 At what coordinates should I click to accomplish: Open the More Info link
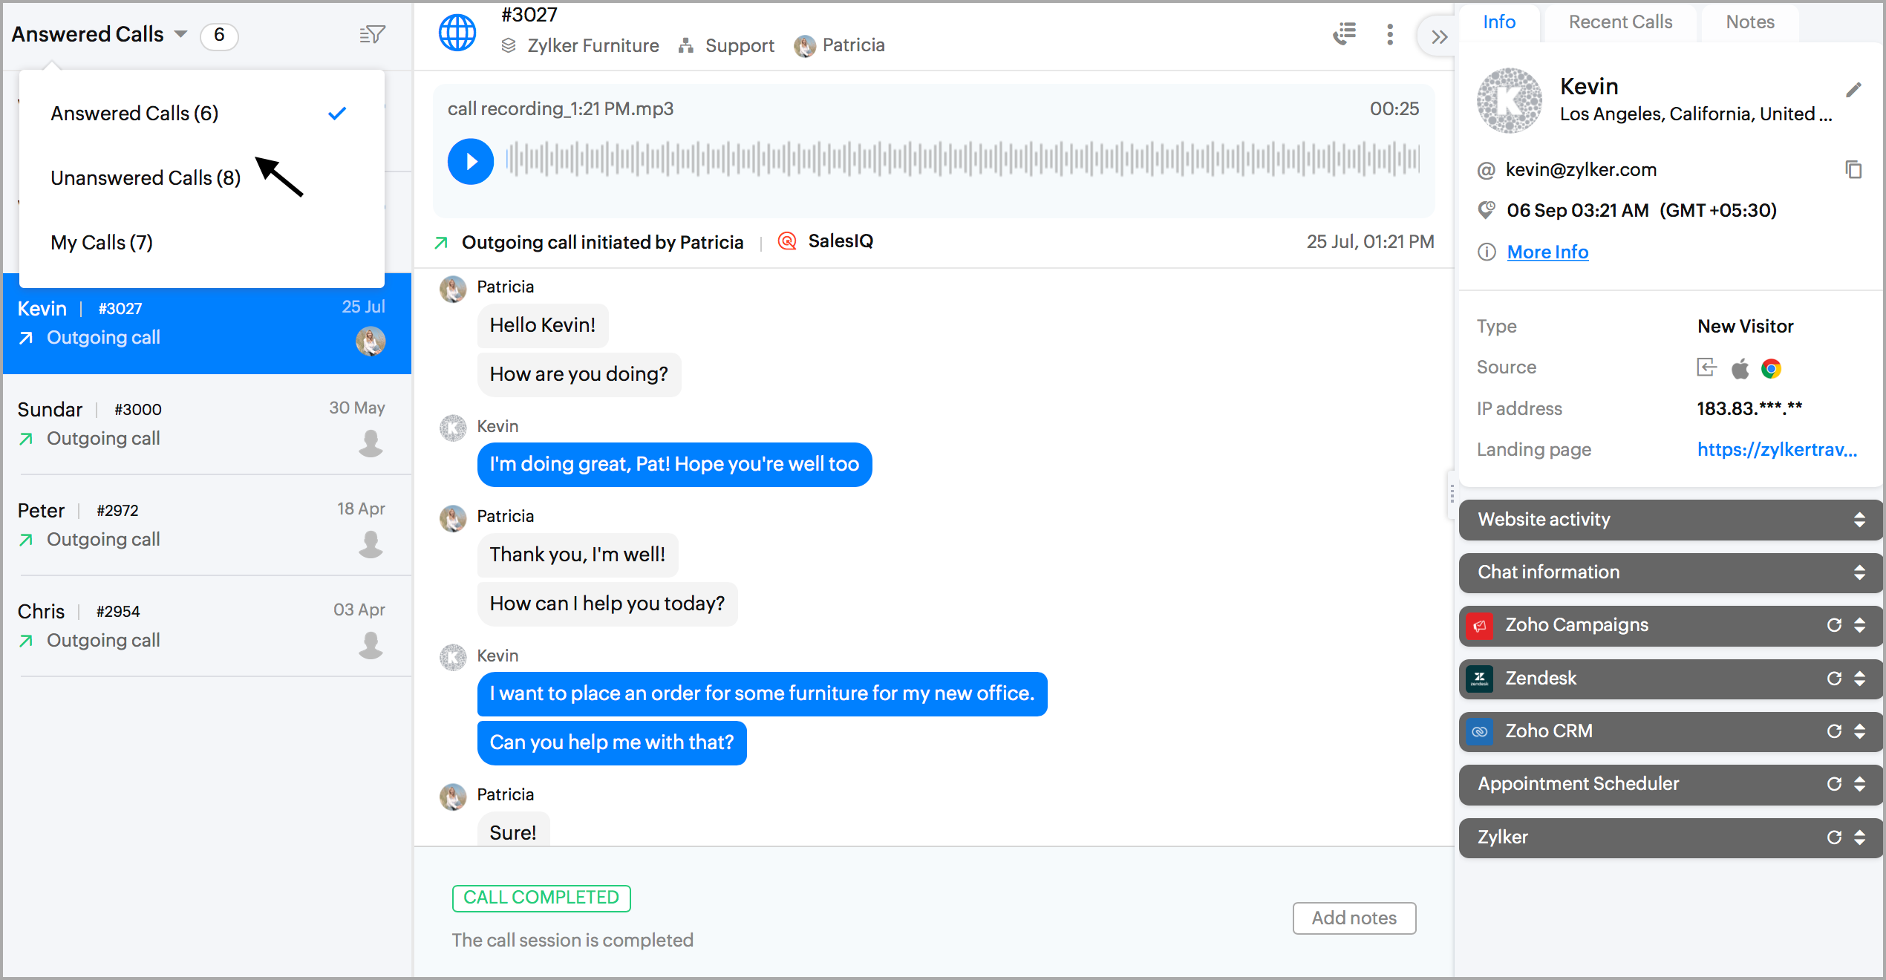[x=1547, y=252]
